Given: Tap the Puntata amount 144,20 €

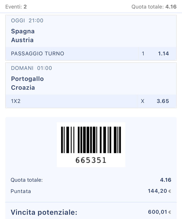Looking at the screenshot, I should [160, 191].
